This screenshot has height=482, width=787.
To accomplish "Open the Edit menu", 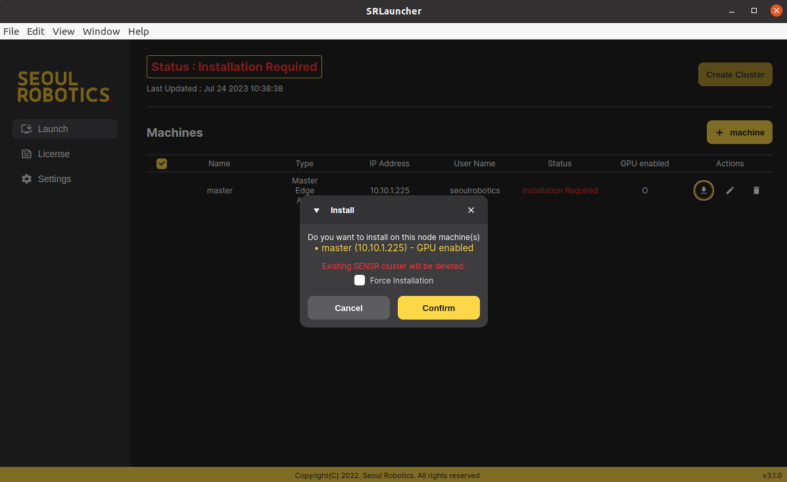I will coord(36,32).
